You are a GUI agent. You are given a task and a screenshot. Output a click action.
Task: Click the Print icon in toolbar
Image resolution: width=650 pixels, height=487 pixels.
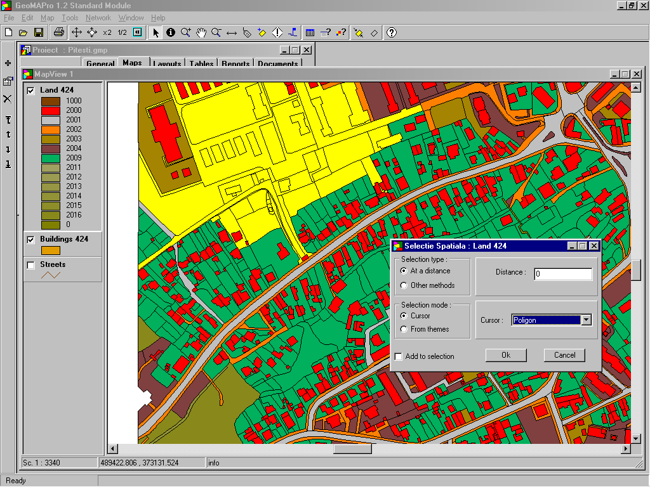pyautogui.click(x=58, y=32)
